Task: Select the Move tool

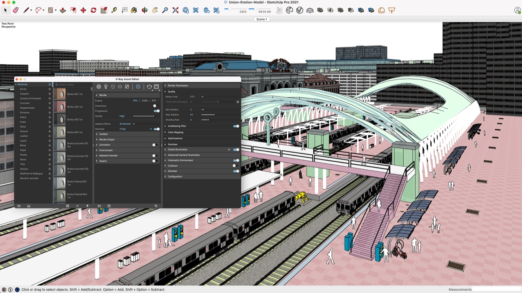Action: tap(83, 10)
